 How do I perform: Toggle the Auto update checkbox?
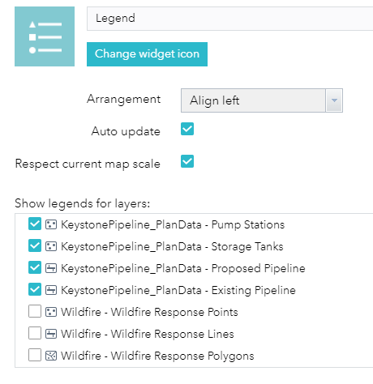pos(187,129)
